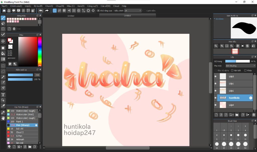Switch to the first Untitled tab
The image size is (257, 152).
[x=71, y=16]
